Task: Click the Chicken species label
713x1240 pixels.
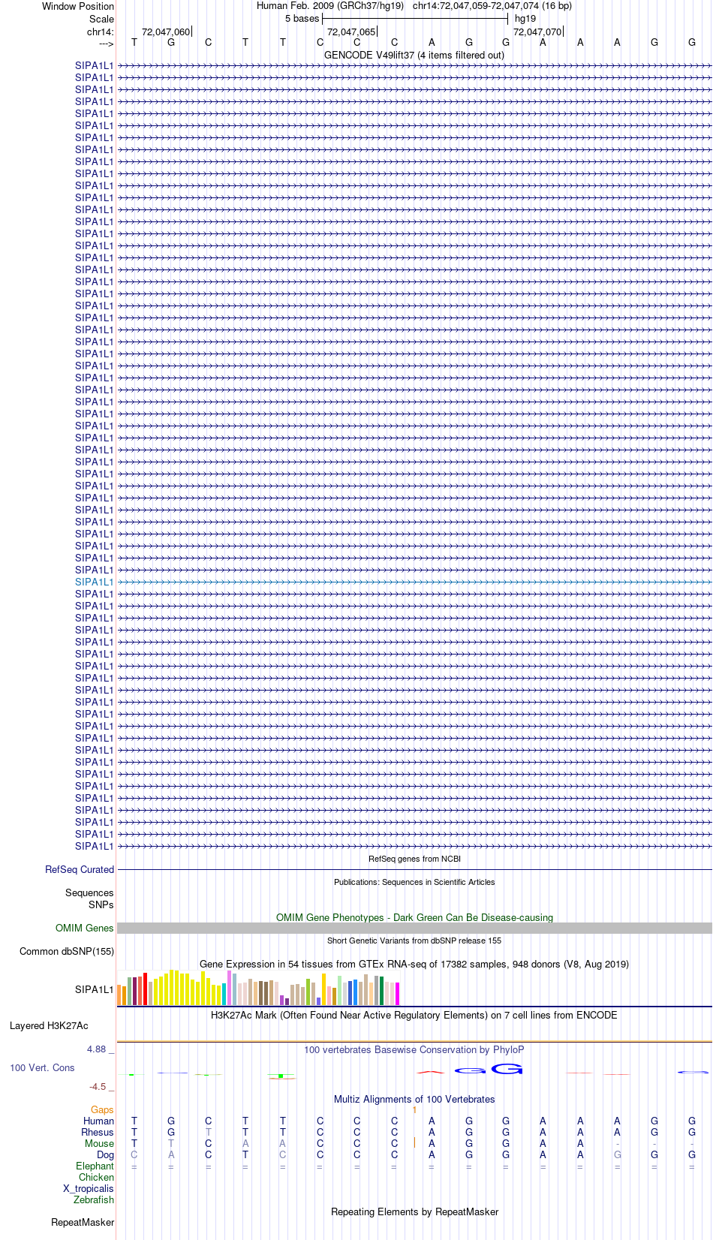Action: coord(96,1177)
